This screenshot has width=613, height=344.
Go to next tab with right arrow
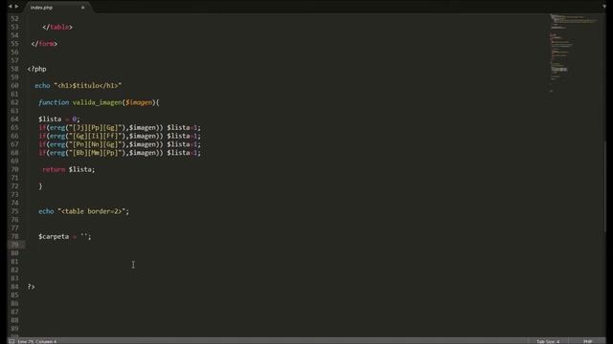16,7
